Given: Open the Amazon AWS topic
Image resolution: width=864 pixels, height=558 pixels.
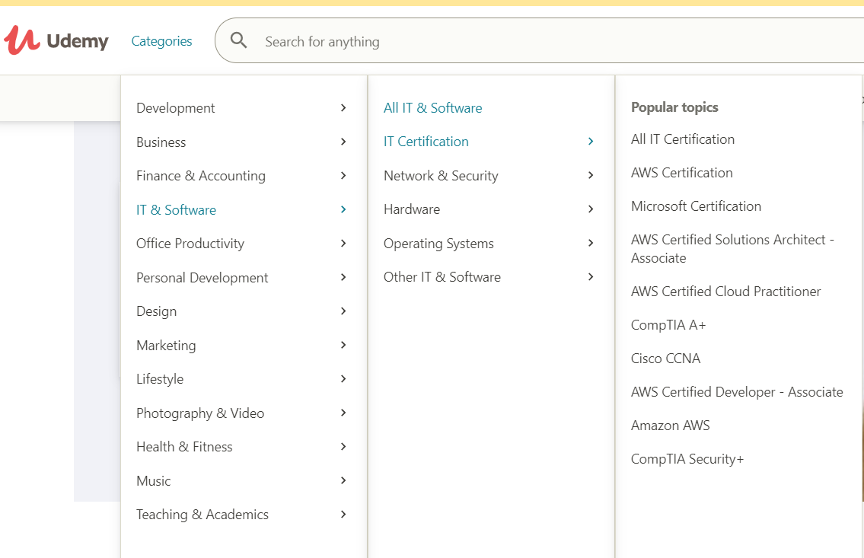Looking at the screenshot, I should (670, 426).
